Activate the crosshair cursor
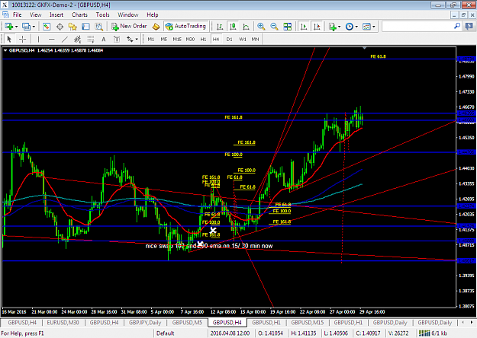Image resolution: width=477 pixels, height=338 pixels. click(22, 39)
